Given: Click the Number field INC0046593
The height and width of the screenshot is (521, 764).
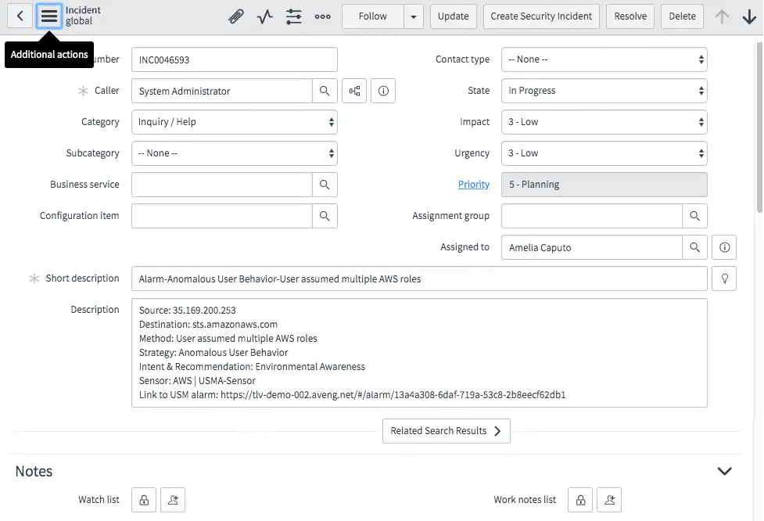Looking at the screenshot, I should (235, 59).
